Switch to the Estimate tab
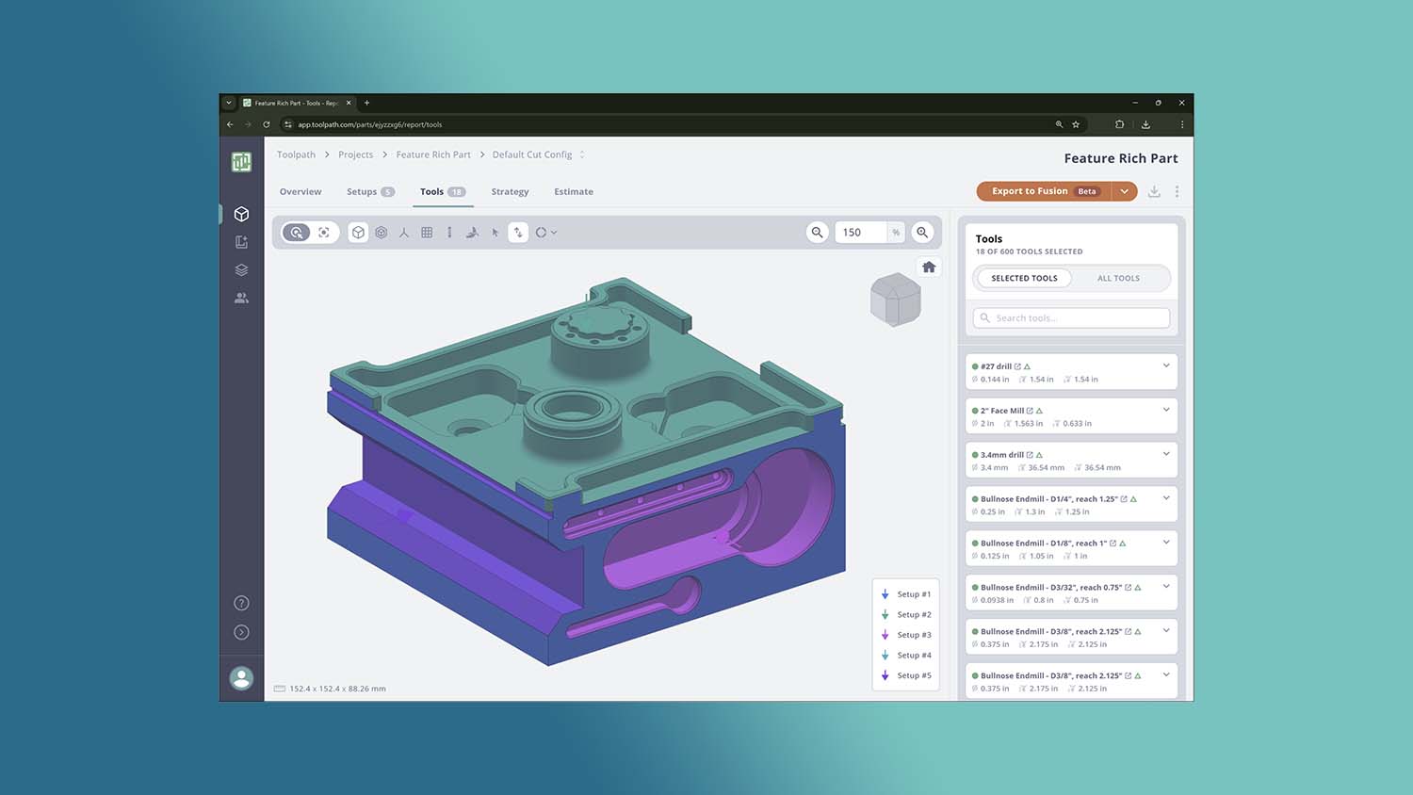This screenshot has height=795, width=1413. coord(573,192)
